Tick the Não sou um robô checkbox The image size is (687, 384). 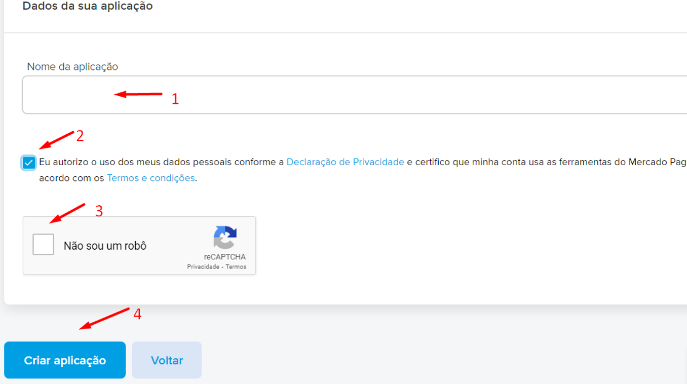pyautogui.click(x=43, y=245)
